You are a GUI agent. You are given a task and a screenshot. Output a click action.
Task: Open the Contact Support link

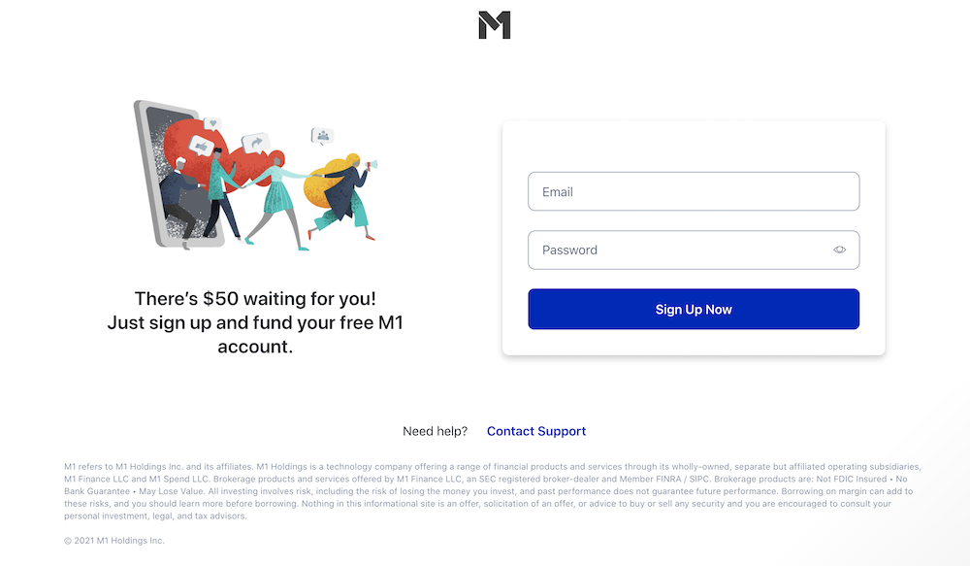pyautogui.click(x=536, y=431)
